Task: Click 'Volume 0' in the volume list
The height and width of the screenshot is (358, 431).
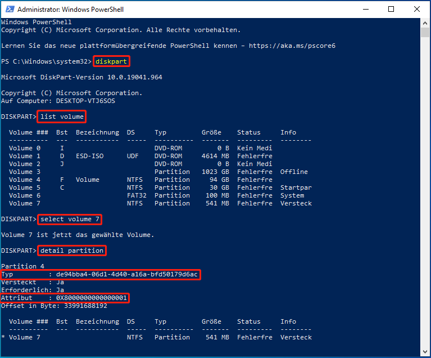Action: point(25,148)
